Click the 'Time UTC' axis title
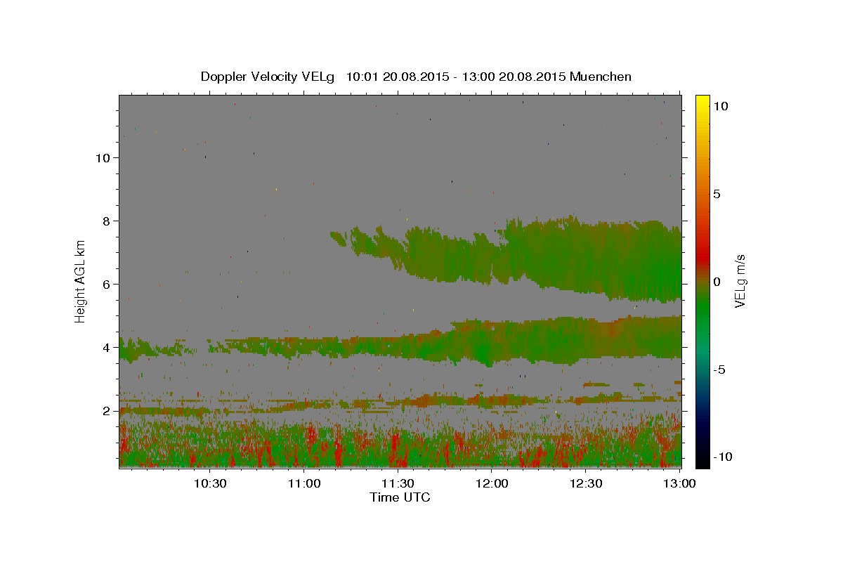The image size is (843, 562). [400, 497]
